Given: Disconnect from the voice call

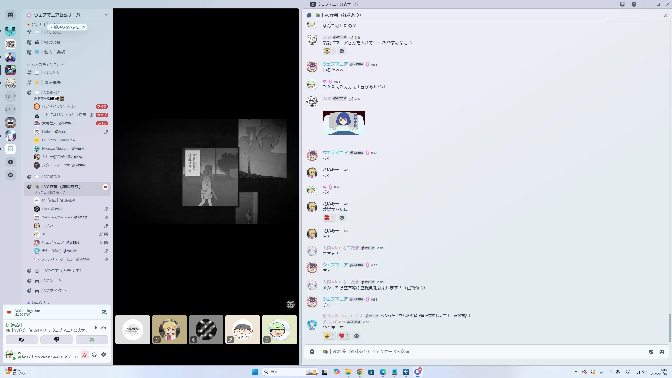Looking at the screenshot, I should 104,328.
